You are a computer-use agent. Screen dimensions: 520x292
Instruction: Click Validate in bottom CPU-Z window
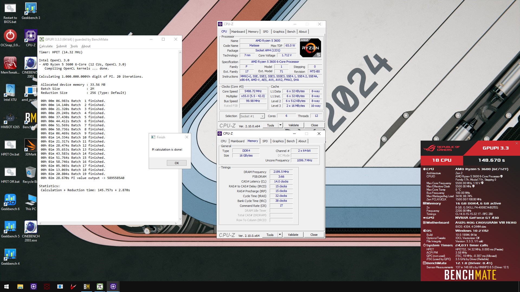pyautogui.click(x=293, y=235)
